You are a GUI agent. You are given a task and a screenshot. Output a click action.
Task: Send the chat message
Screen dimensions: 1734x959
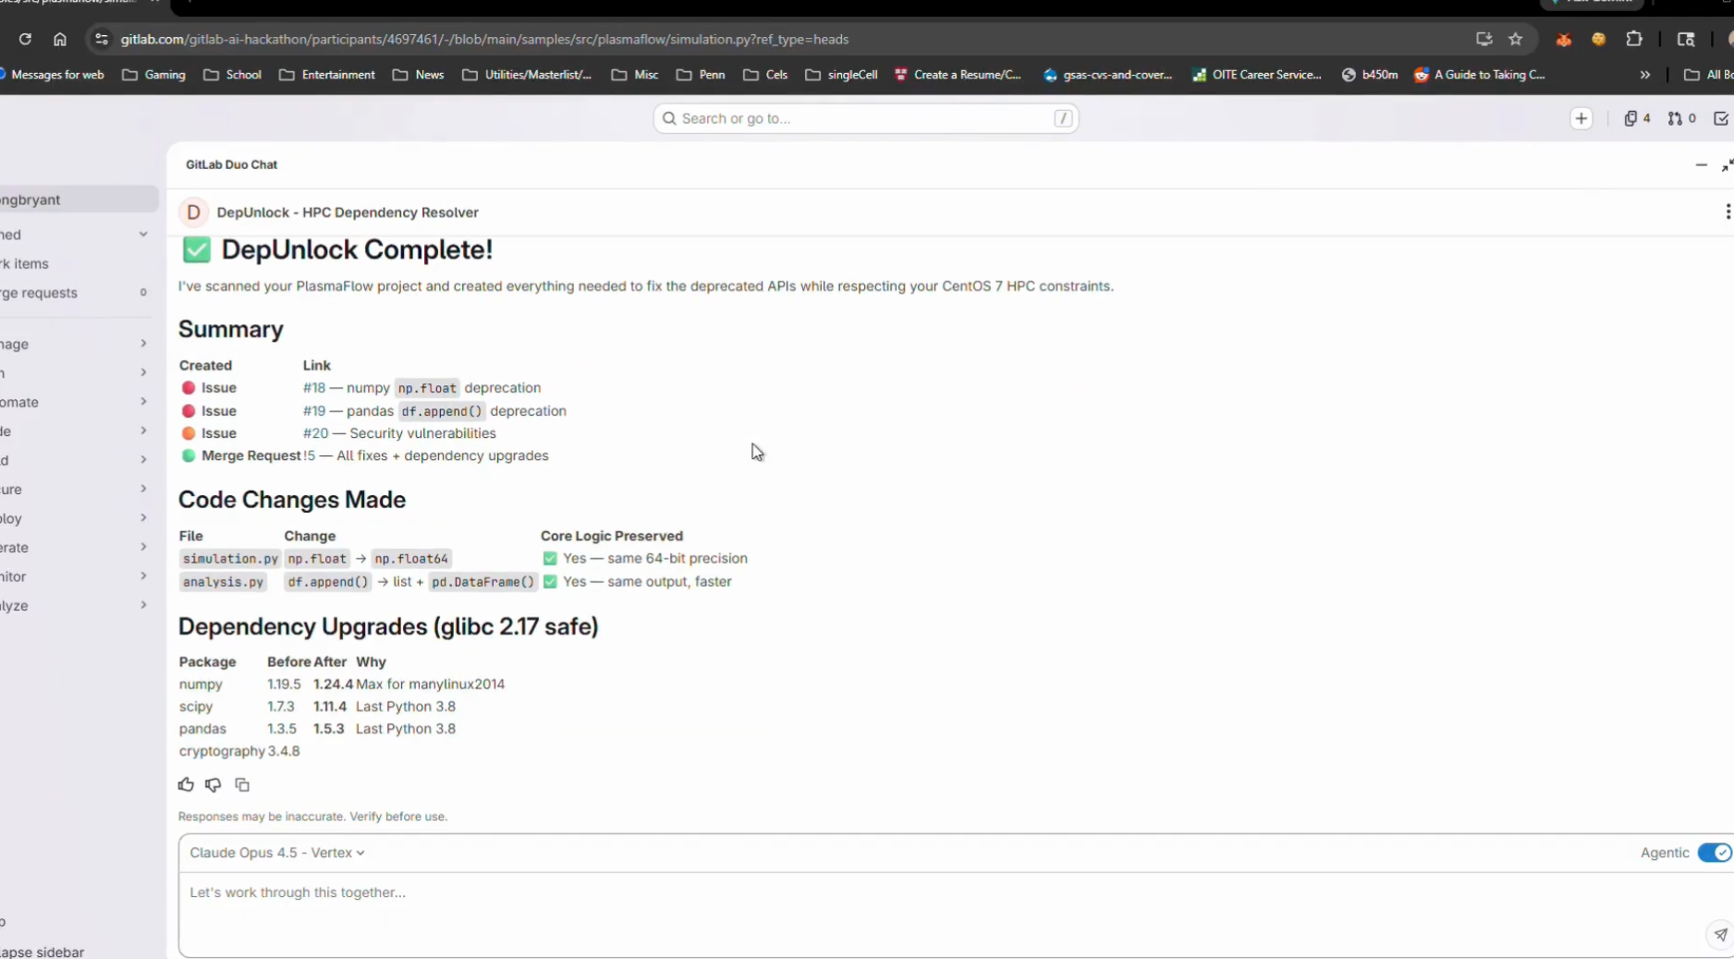click(x=1720, y=934)
